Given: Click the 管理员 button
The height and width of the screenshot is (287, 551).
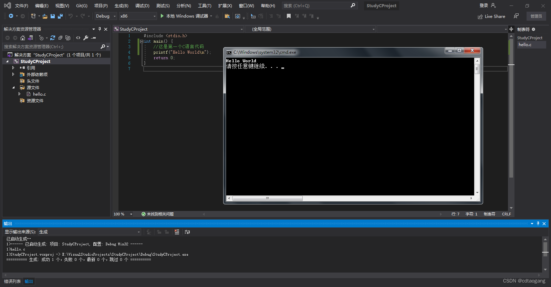Looking at the screenshot, I should coord(536,16).
